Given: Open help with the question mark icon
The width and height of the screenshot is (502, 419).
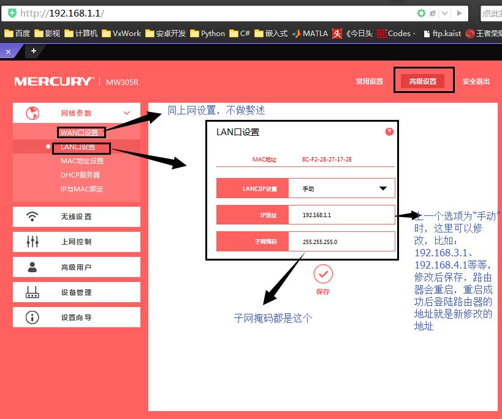Looking at the screenshot, I should [x=389, y=131].
